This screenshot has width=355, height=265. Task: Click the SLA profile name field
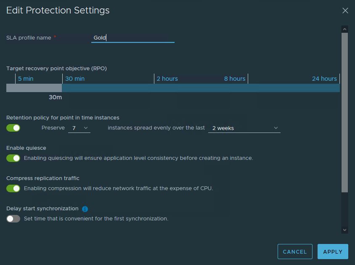click(x=132, y=38)
